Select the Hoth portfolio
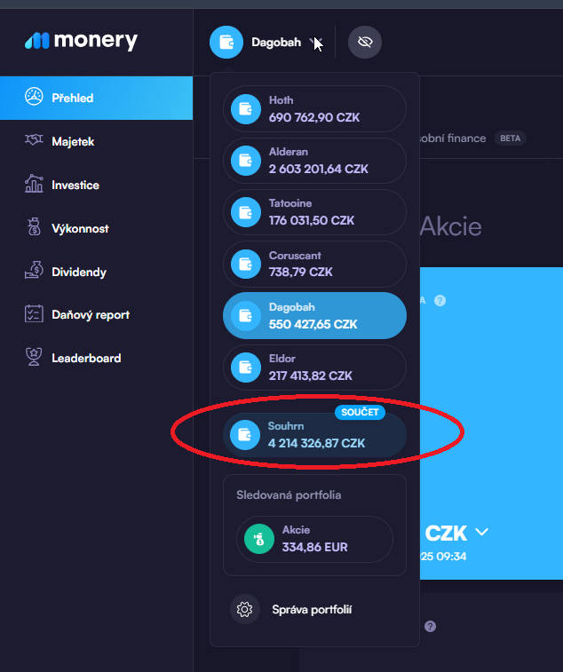The width and height of the screenshot is (563, 672). click(314, 109)
